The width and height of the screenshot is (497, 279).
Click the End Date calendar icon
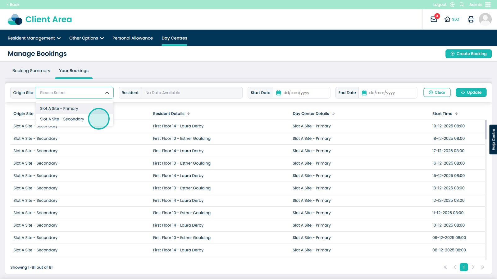[364, 93]
